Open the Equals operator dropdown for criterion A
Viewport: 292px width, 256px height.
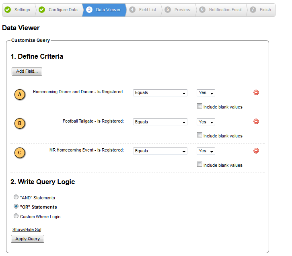[160, 93]
